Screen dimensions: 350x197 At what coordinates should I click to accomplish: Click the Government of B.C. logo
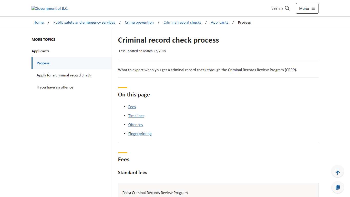[50, 8]
